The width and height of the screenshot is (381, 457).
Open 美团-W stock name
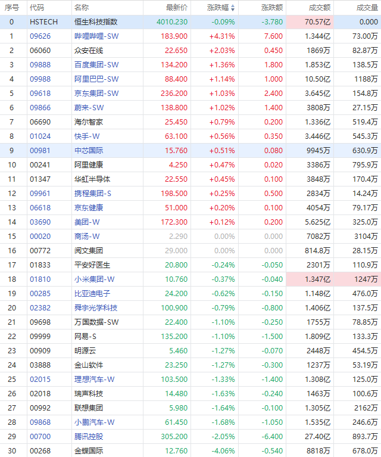[x=87, y=222]
